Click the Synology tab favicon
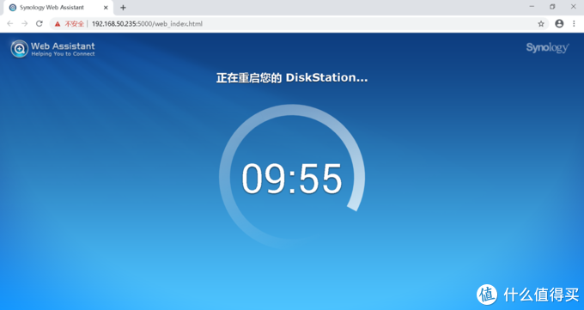This screenshot has width=584, height=310. pyautogui.click(x=13, y=8)
